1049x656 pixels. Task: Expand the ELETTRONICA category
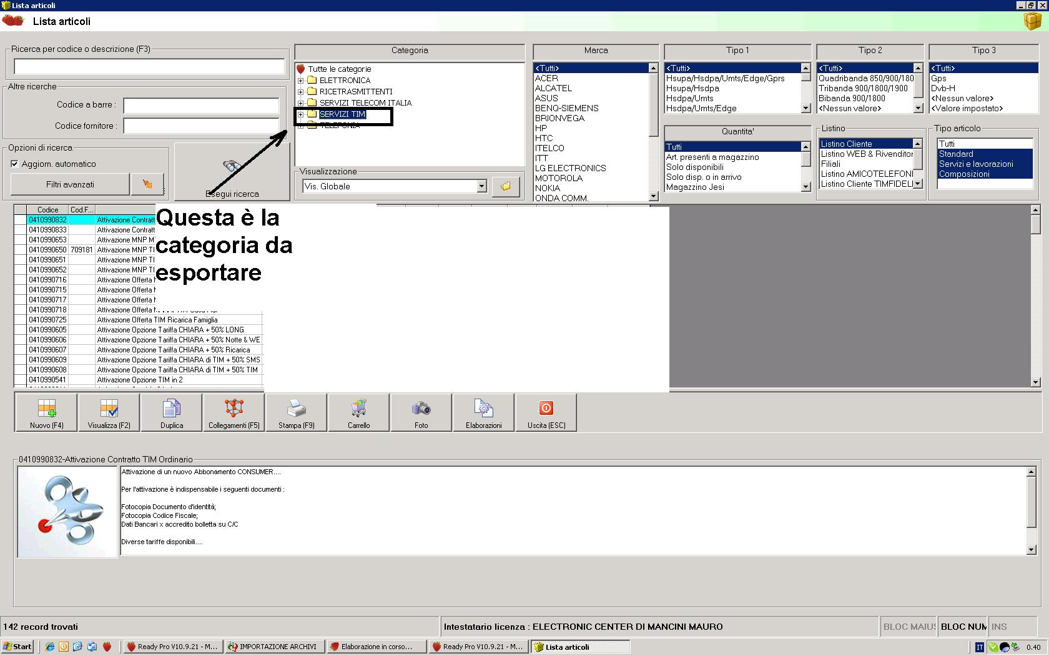[x=300, y=81]
